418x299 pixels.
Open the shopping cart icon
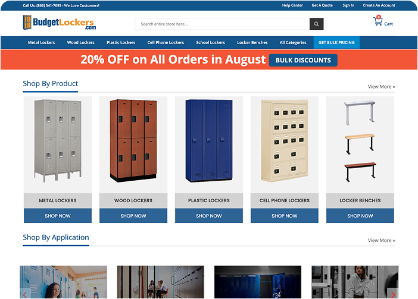[378, 21]
